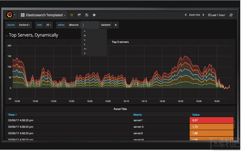Viewport: 241px width, 151px height.
Task: Open the backend value dropdown
Action: pyautogui.click(x=24, y=25)
